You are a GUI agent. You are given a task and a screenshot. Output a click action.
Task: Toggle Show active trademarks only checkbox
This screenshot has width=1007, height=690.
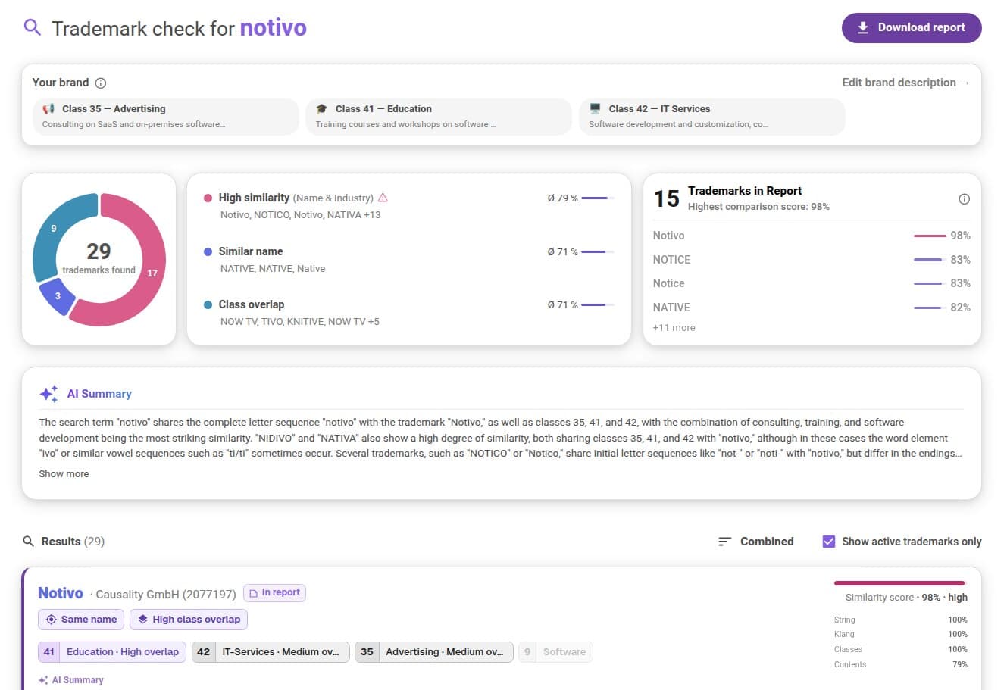click(829, 542)
